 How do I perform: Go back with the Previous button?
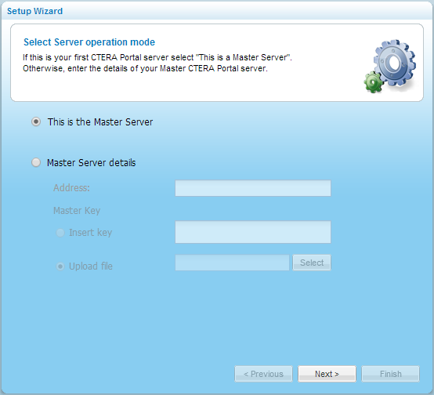263,374
